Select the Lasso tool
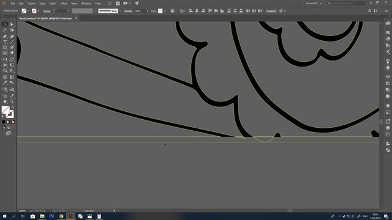Viewport: 392px width, 220px height. (12, 30)
